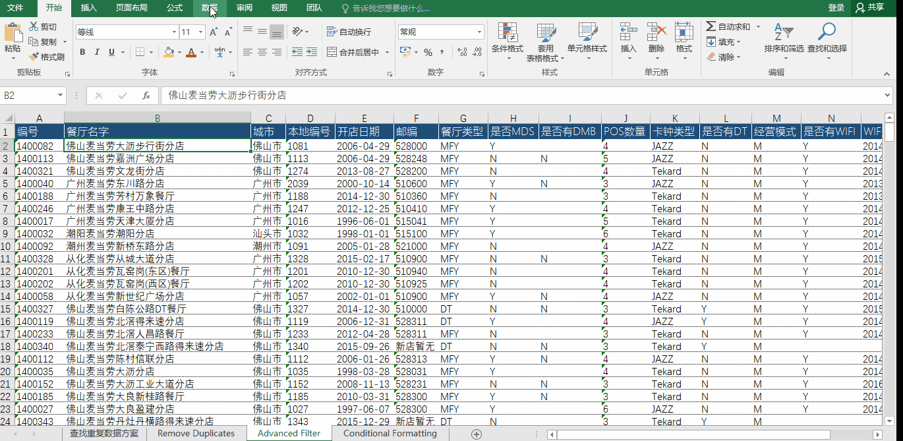Open the merge options dropdown arrow

pos(387,52)
